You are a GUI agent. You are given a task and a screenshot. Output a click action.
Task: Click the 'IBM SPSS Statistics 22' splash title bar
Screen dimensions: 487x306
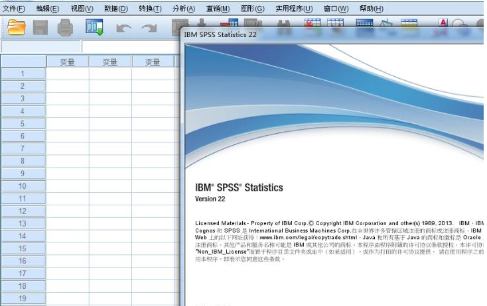(332, 34)
